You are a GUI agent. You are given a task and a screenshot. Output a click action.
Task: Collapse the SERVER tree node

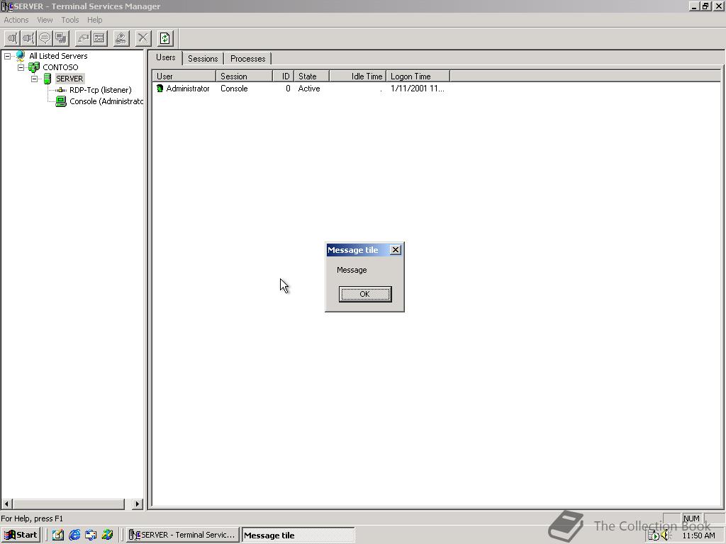coord(34,79)
